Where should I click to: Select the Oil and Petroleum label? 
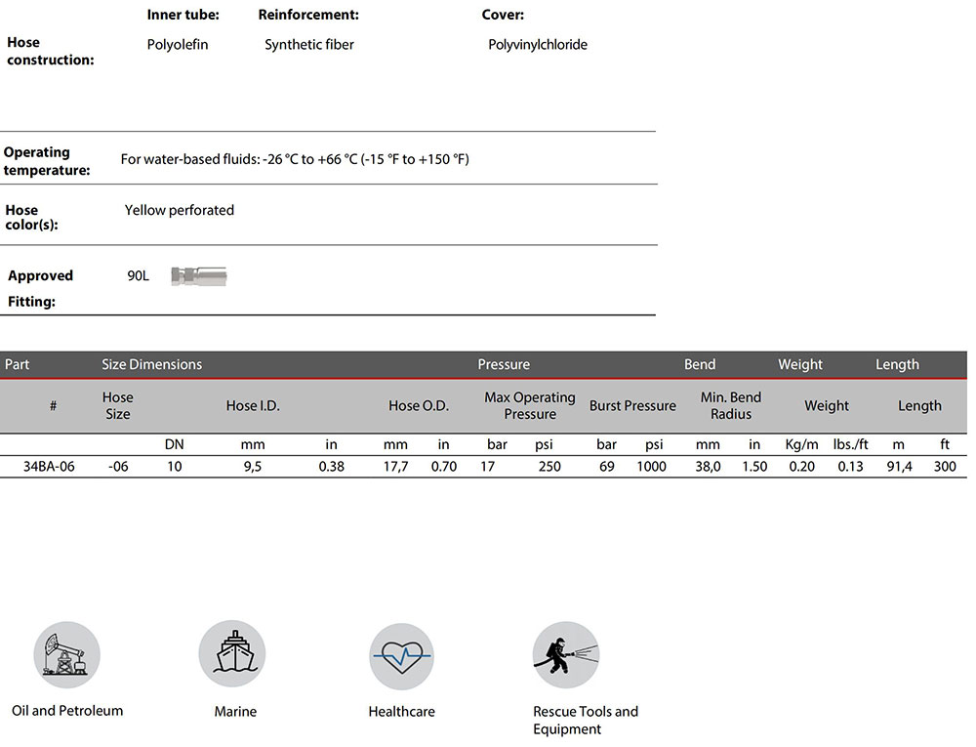tap(67, 711)
